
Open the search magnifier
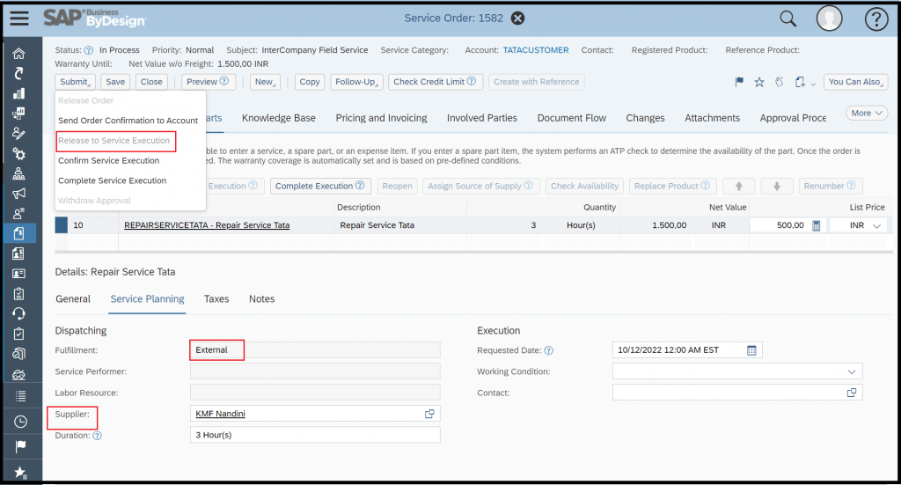pos(787,18)
